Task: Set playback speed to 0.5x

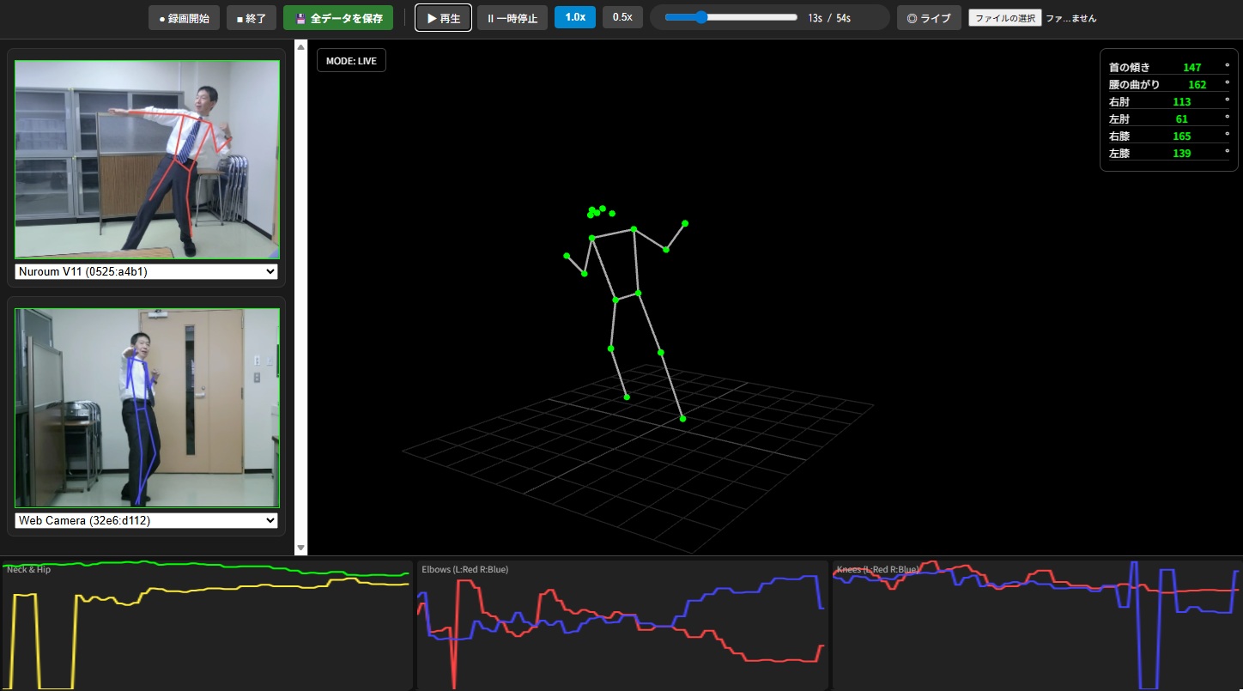Action: (x=622, y=17)
